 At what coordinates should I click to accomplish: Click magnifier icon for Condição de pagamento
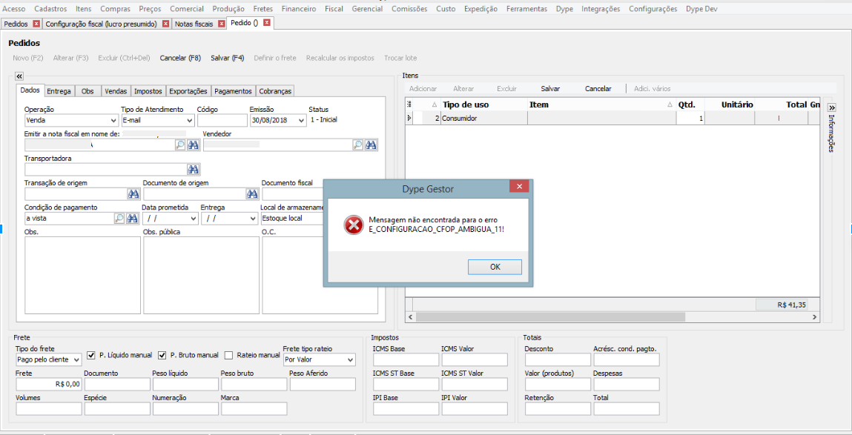click(119, 219)
